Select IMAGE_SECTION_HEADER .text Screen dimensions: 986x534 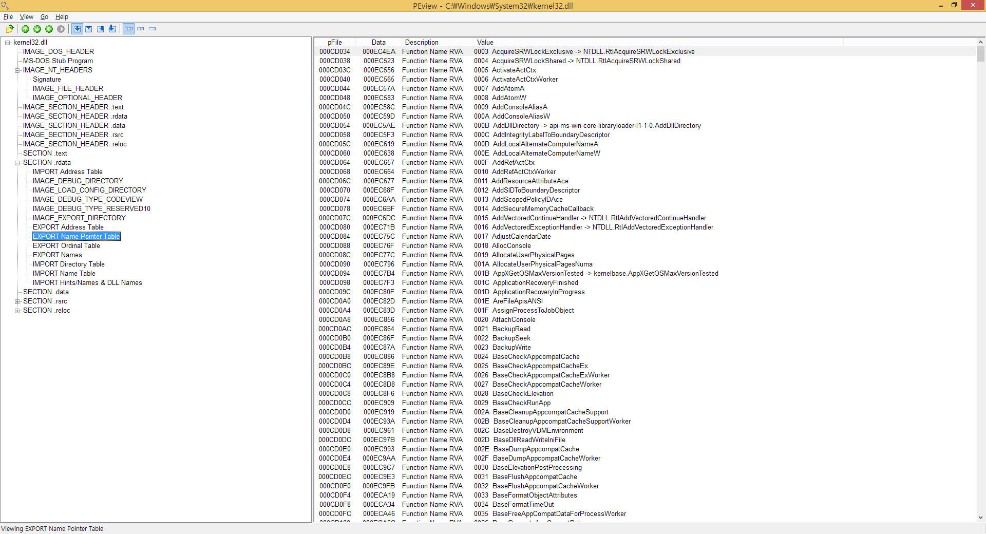(73, 107)
